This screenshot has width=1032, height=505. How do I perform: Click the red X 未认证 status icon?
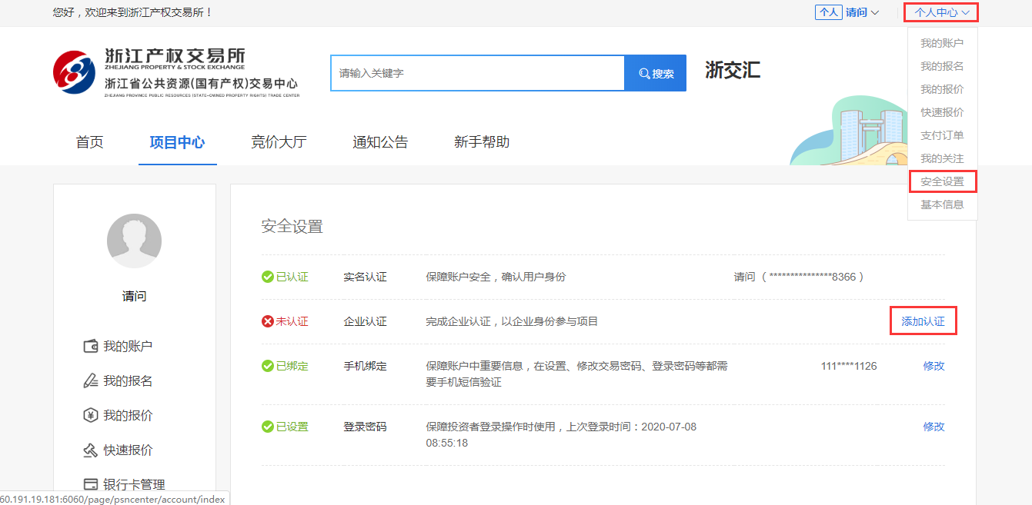click(268, 321)
